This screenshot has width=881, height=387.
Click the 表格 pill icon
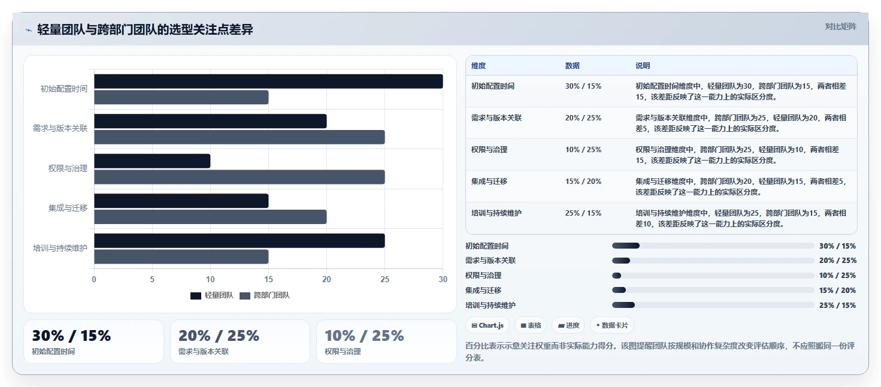click(x=523, y=325)
